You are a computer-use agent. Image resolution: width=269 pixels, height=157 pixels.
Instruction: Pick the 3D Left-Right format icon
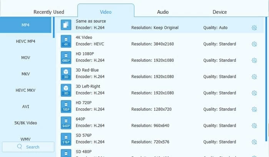(x=66, y=90)
